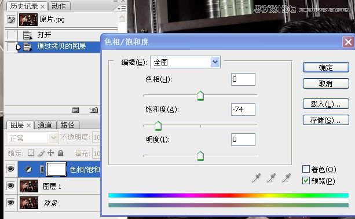The width and height of the screenshot is (355, 219).
Task: Click the history brush source icon beside 原片.jpg
Action: click(x=12, y=20)
